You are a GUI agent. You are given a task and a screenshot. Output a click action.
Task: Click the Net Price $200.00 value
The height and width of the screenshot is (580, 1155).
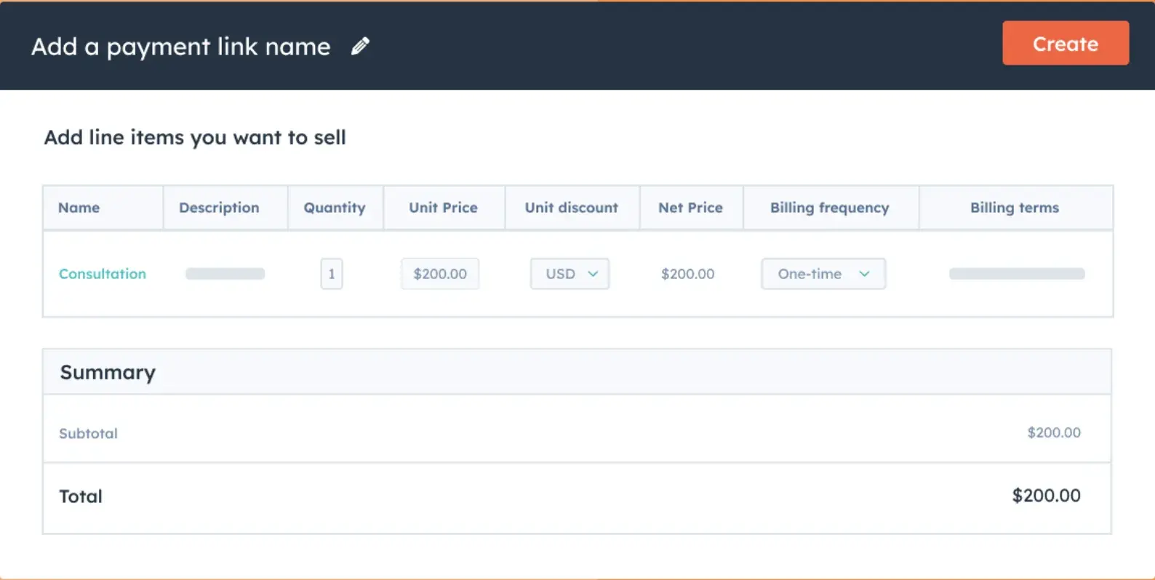click(x=687, y=274)
